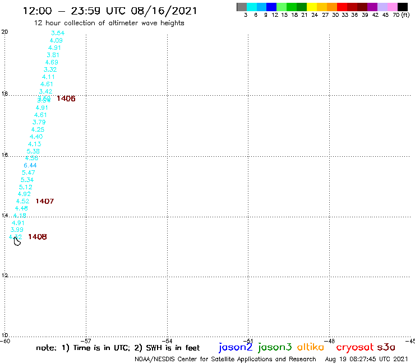The image size is (415, 364).
Task: Click the '70 (ft)' legend label
Action: coord(401,15)
